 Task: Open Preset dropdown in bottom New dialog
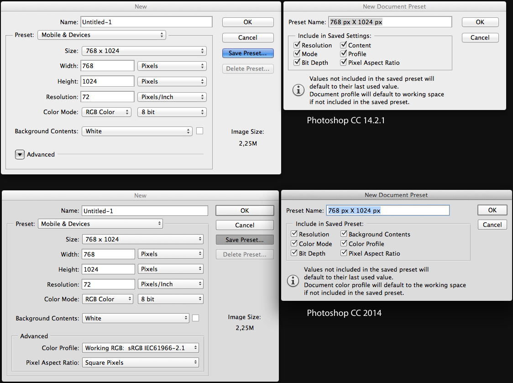(100, 224)
